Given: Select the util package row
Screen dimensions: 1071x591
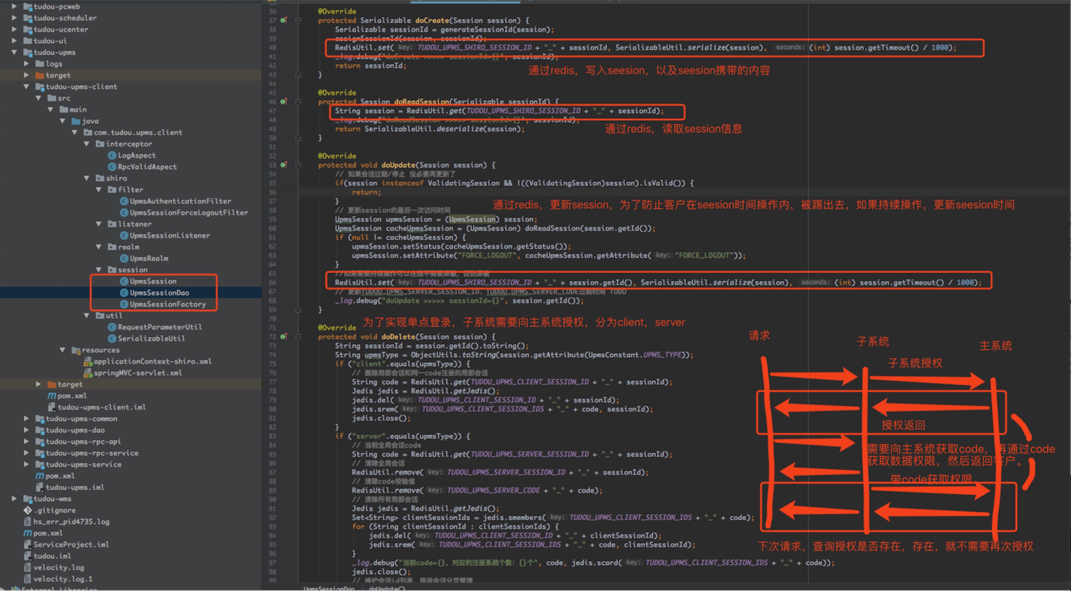Looking at the screenshot, I should [x=131, y=316].
